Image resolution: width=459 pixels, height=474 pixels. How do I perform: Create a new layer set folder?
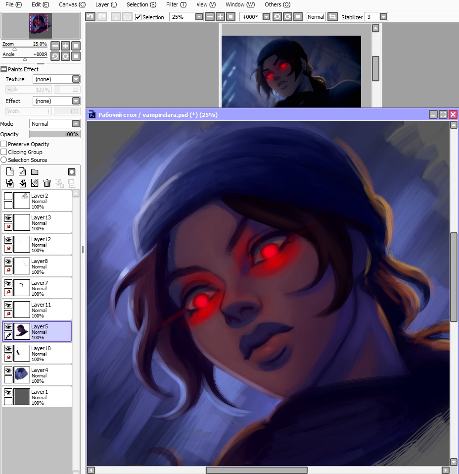tap(35, 171)
